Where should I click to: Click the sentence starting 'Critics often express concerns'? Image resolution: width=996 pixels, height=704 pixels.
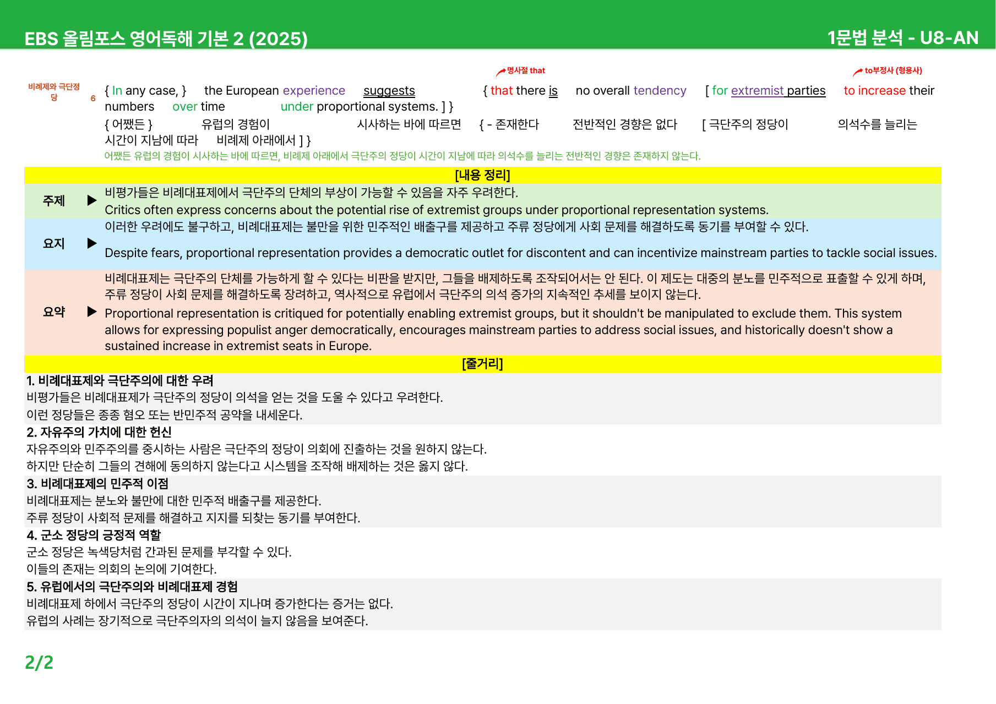pos(437,210)
